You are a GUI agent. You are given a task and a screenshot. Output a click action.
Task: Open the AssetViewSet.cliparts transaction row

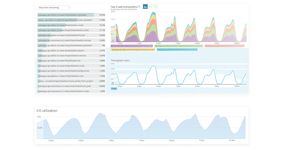[71, 51]
